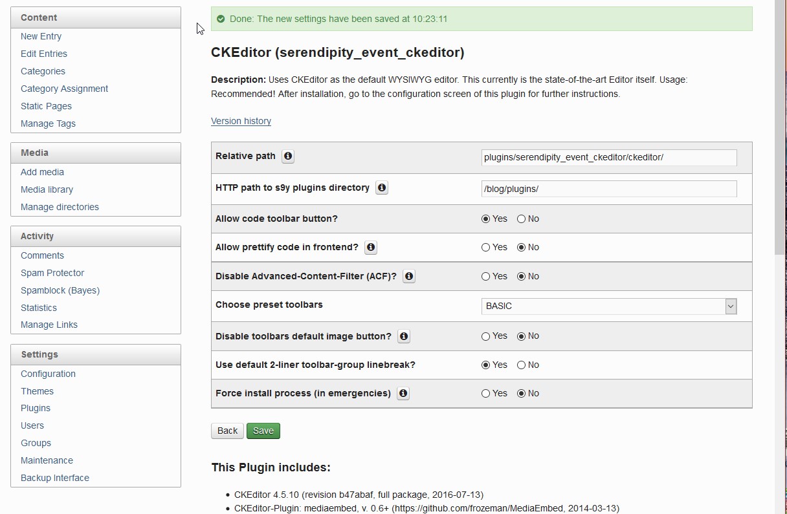This screenshot has height=514, width=787.
Task: Enable Disable Advanced-Content-Filter with Yes
Action: point(484,276)
